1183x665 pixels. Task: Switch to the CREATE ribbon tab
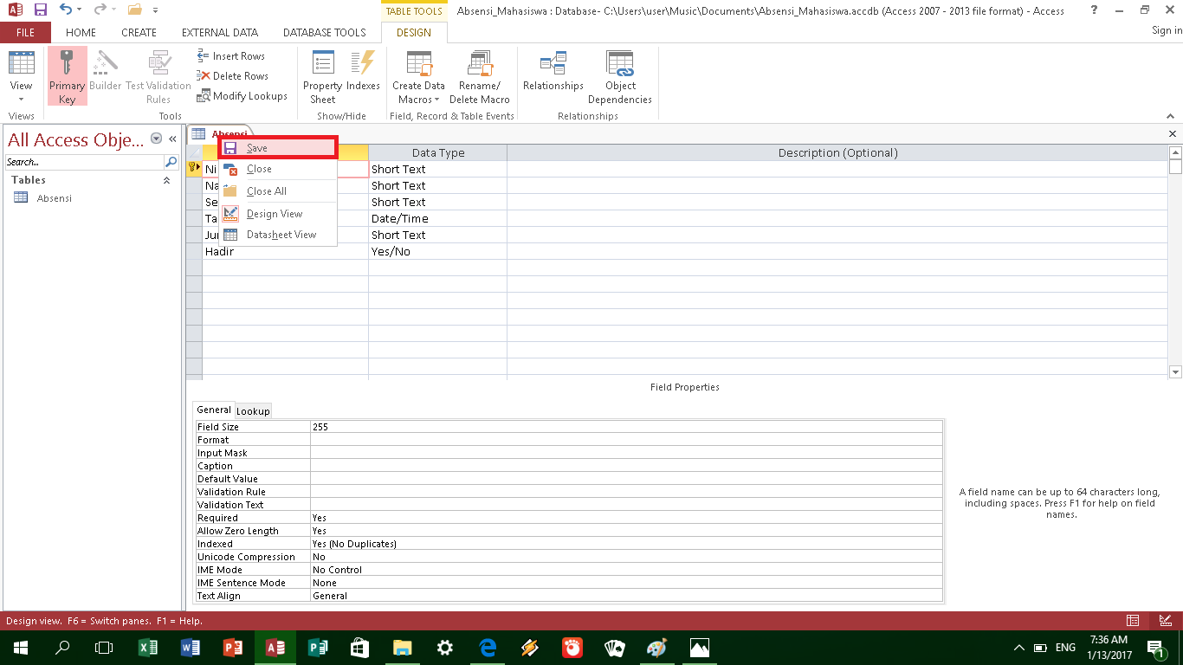pos(139,33)
